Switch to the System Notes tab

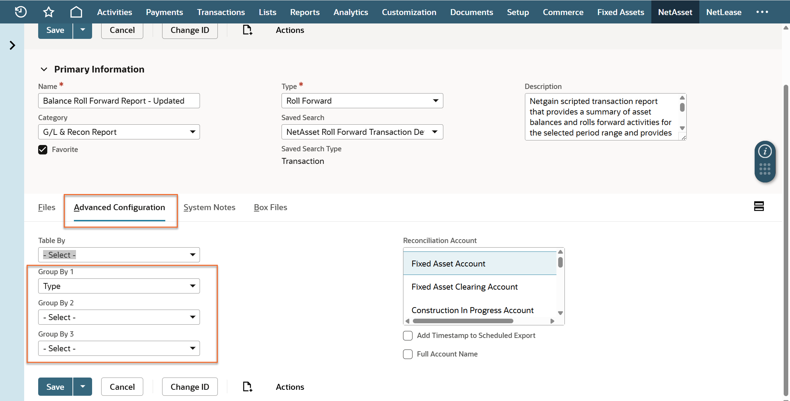(x=209, y=207)
